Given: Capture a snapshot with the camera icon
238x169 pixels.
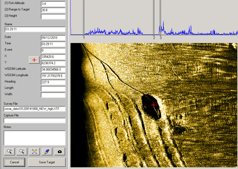Looking at the screenshot, I should point(59,151).
